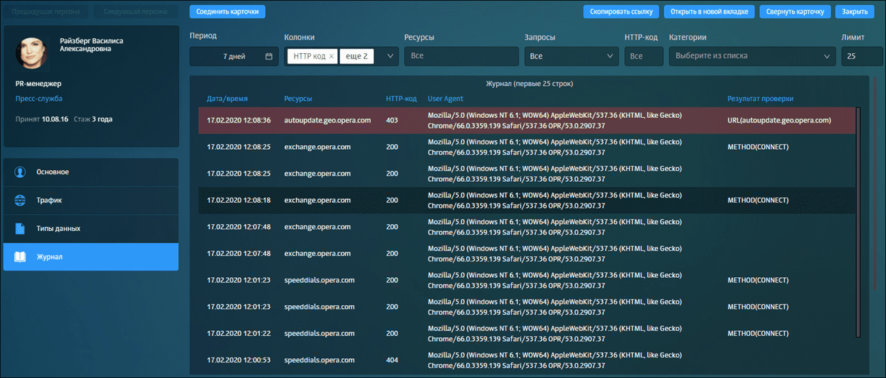
Task: Click the Журнал book icon
Action: click(x=20, y=257)
